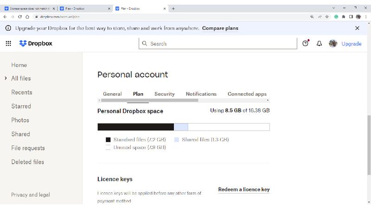This screenshot has height=209, width=371.
Task: Click the lock icon in address bar
Action: [37, 17]
